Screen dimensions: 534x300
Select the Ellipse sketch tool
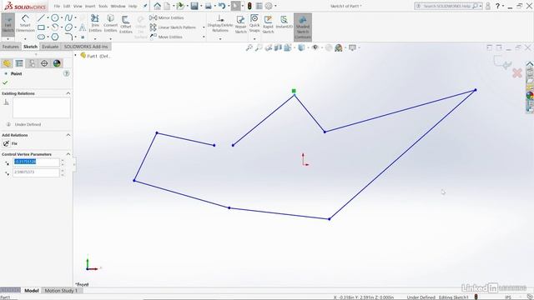68,27
